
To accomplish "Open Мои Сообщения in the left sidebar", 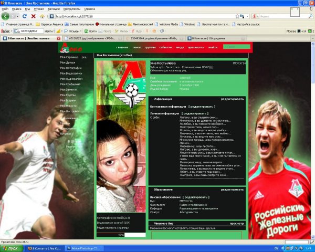I will click(70, 84).
